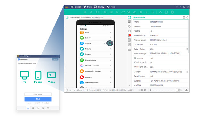Click the Phone number input field
The image size is (201, 117).
(38, 94)
